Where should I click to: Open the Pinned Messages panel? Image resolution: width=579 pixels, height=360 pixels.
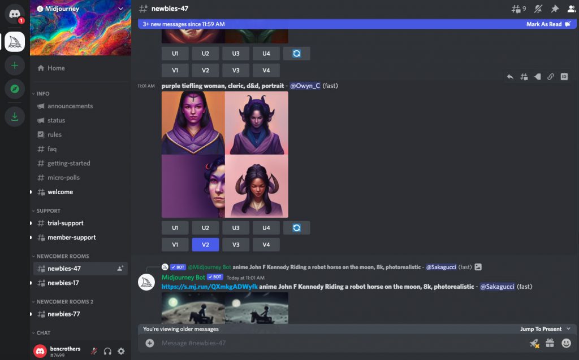[556, 9]
